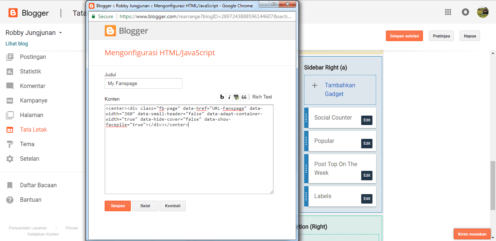The height and width of the screenshot is (241, 496).
Task: Click the Komentar speech bubble icon
Action: tap(10, 86)
